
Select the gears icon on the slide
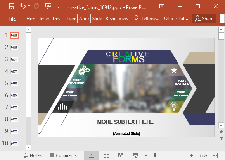[x=84, y=70]
